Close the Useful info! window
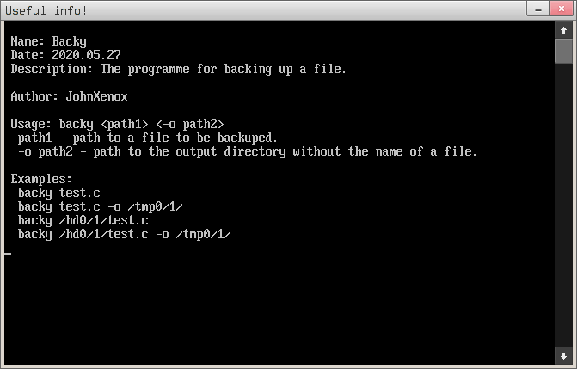Screen dimensions: 577x369 (562, 10)
